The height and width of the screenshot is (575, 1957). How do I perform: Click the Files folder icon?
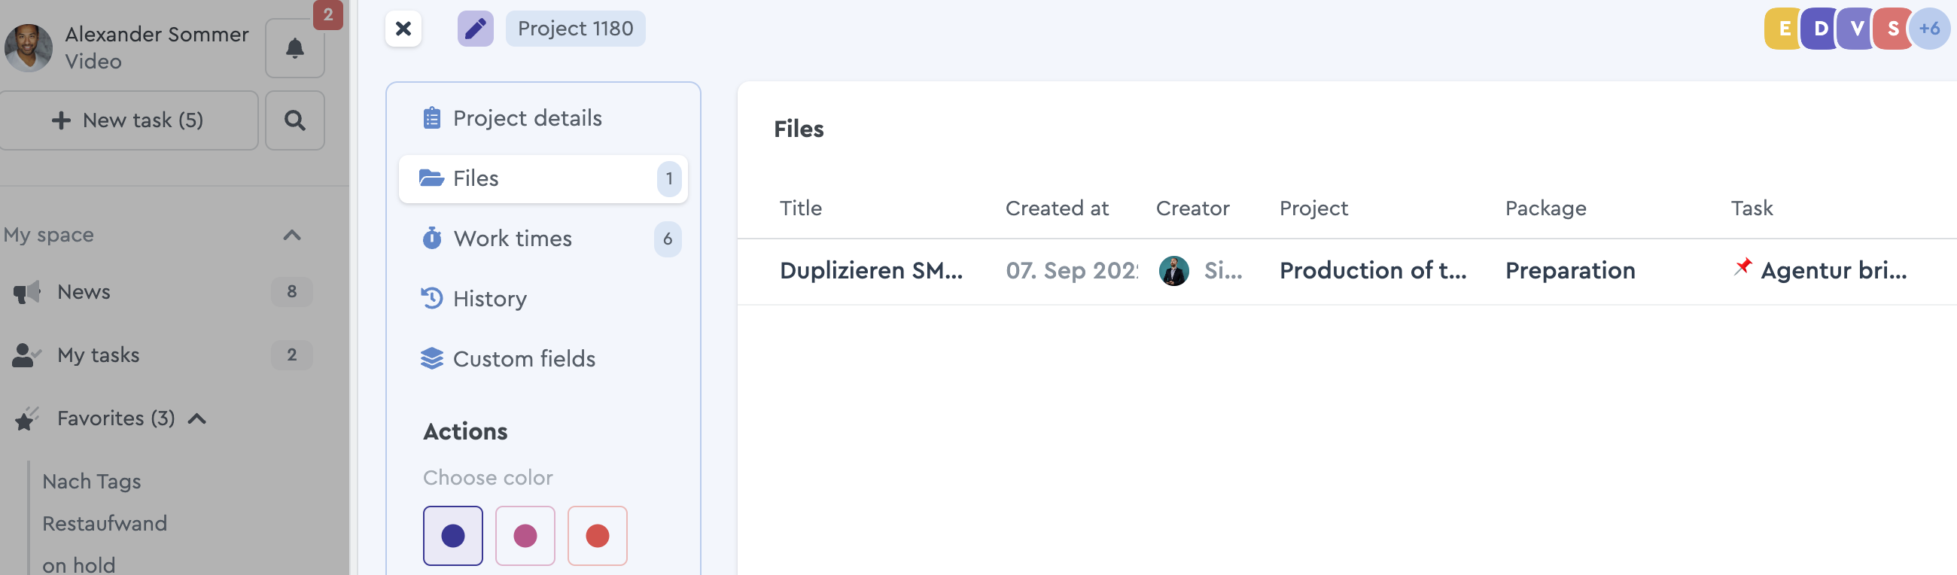point(431,178)
